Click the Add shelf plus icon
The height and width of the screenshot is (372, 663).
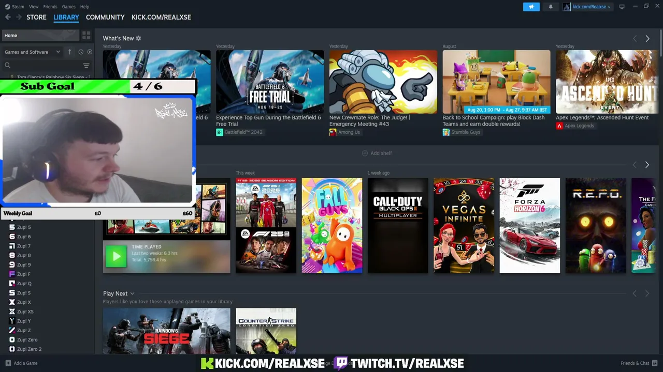[x=365, y=153]
